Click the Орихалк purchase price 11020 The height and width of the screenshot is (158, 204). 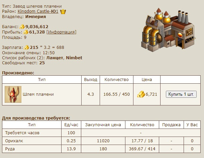point(103,141)
